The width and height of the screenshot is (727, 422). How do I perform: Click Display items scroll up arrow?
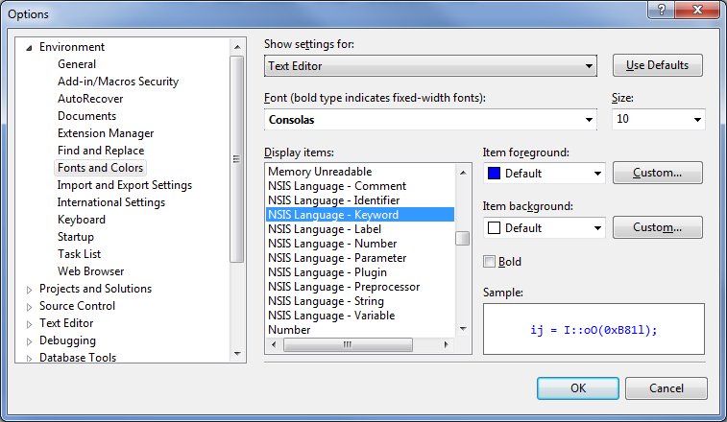pos(463,173)
